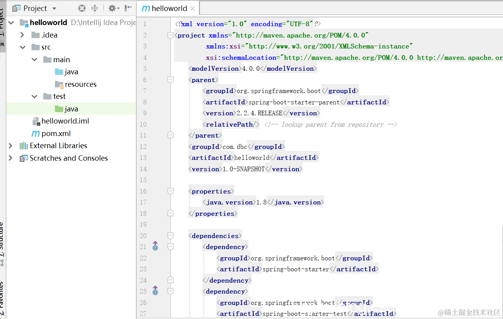Expand the External Libraries node
This screenshot has width=503, height=319.
coord(11,146)
